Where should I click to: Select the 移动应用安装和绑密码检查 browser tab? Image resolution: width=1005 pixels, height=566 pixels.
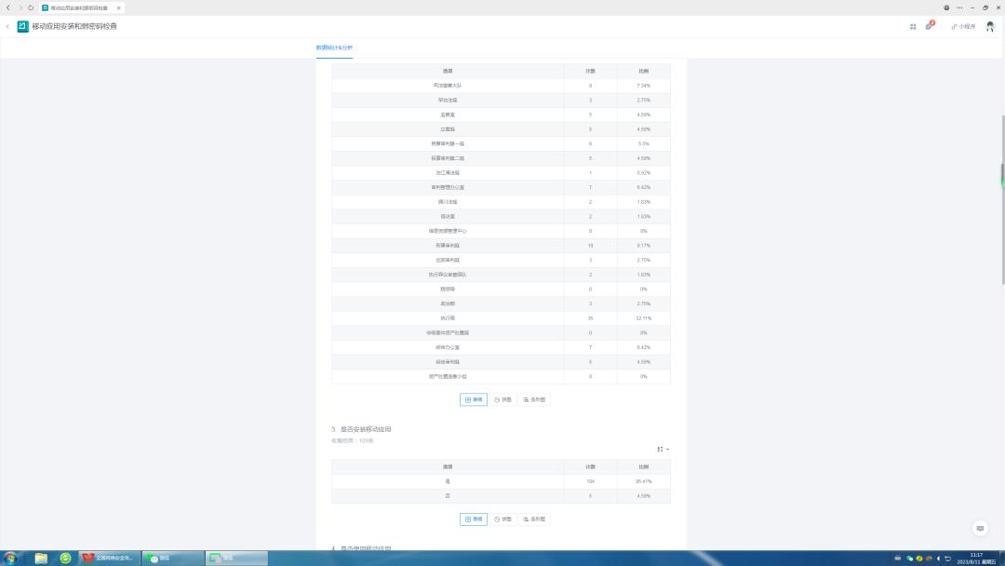pyautogui.click(x=81, y=7)
